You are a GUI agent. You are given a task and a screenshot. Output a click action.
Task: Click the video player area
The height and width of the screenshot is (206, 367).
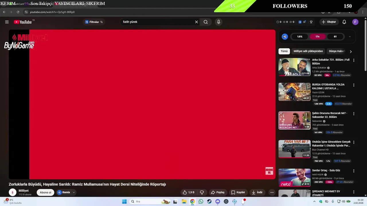coord(142,104)
